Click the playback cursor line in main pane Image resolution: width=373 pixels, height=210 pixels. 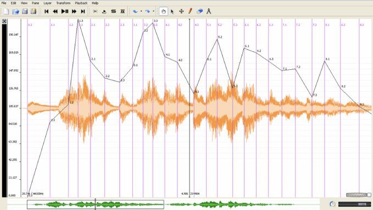[x=190, y=108]
